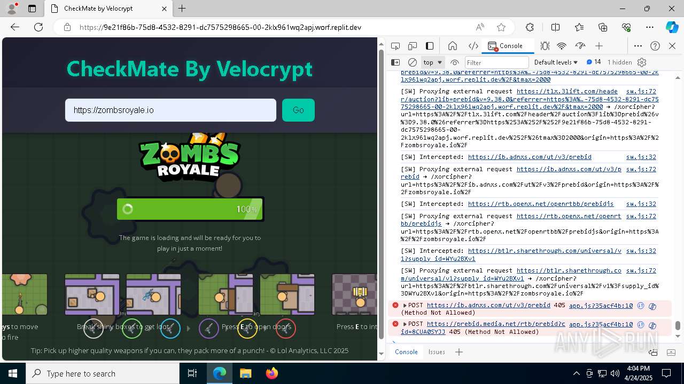This screenshot has height=384, width=684.
Task: Select the yellow weapon rarity circle
Action: coord(247,328)
